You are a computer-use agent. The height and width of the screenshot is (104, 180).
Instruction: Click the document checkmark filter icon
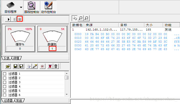tap(29, 66)
